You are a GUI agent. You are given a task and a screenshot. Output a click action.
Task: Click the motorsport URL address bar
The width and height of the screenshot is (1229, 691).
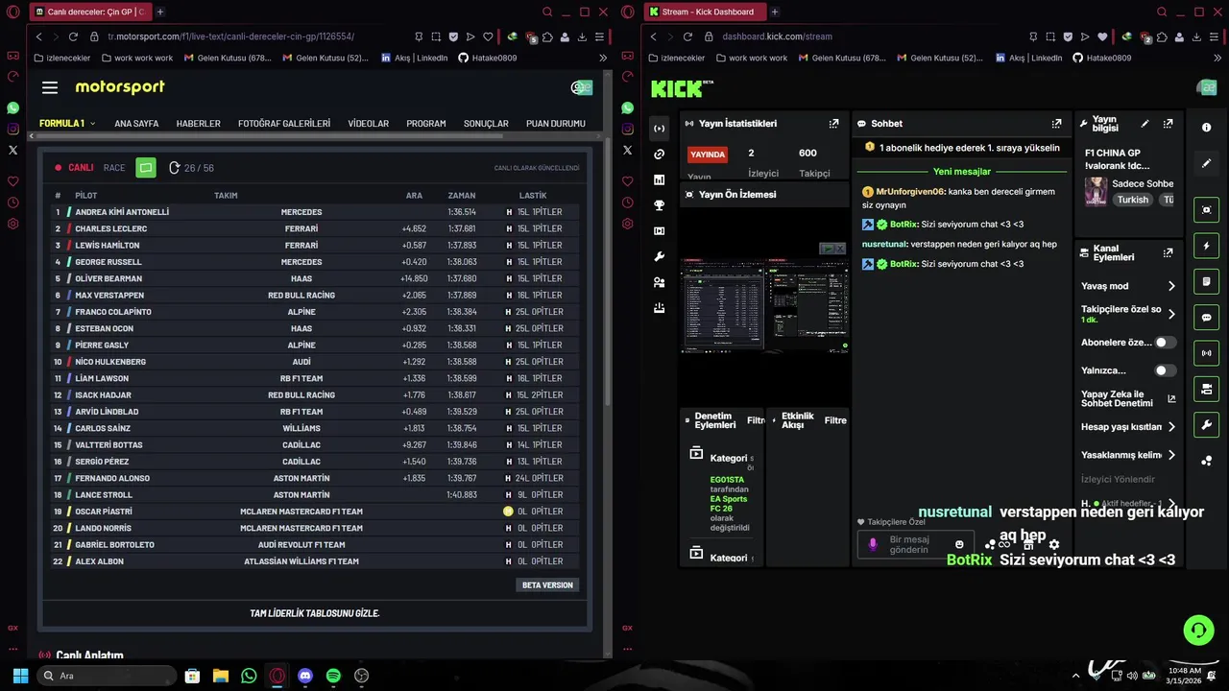pyautogui.click(x=230, y=36)
